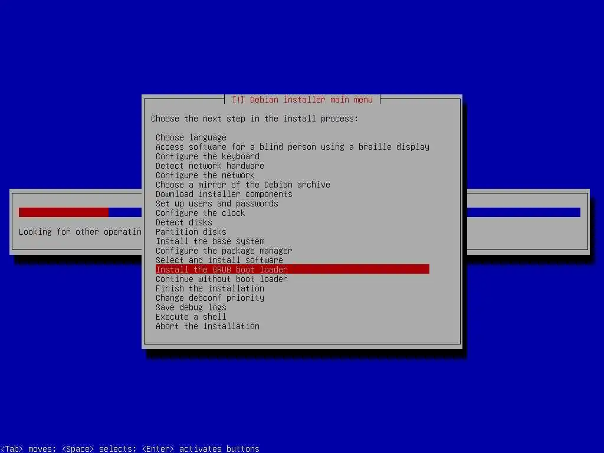Screen dimensions: 604x453
Task: Pick Detect network hardware step
Action: [210, 166]
